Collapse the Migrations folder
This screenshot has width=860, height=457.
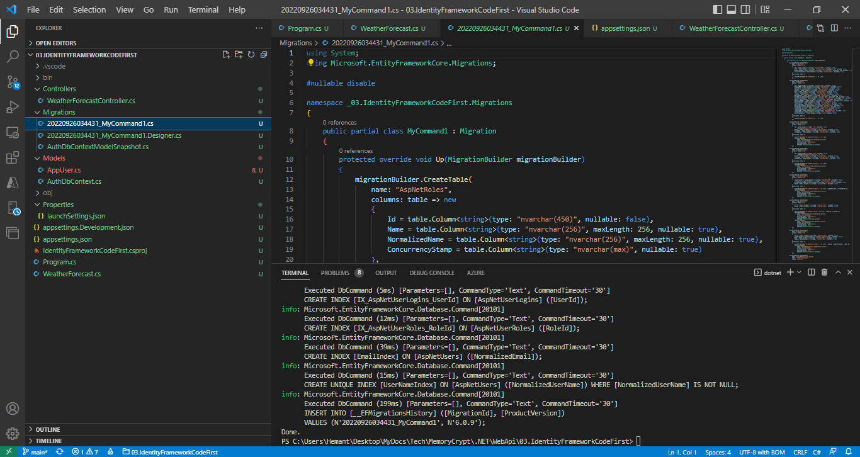(149, 112)
